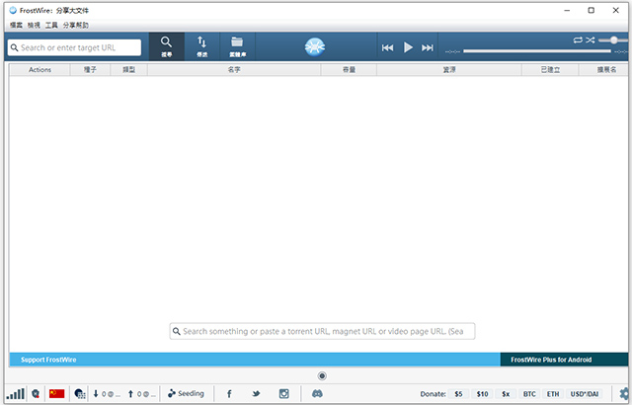Sort by the 資源 column header
Screen dimensions: 632x405
pos(449,70)
